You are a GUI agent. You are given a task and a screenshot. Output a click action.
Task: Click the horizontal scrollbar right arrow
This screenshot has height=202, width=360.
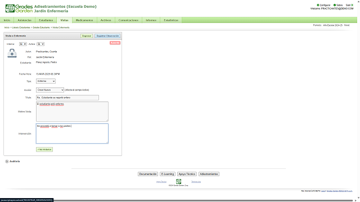[355, 200]
